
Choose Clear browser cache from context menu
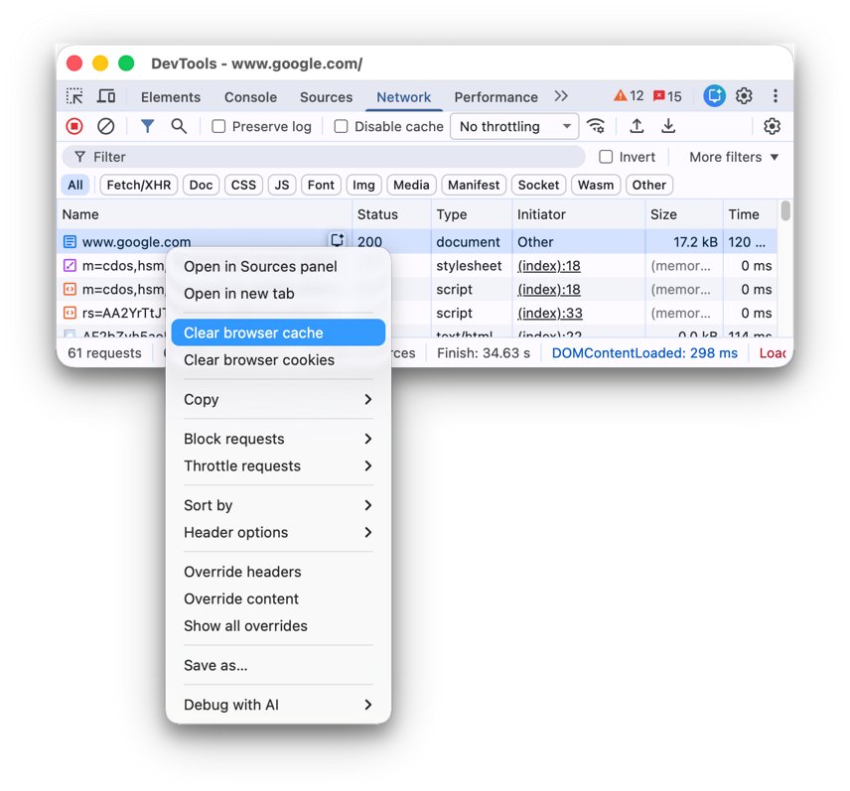pyautogui.click(x=278, y=332)
